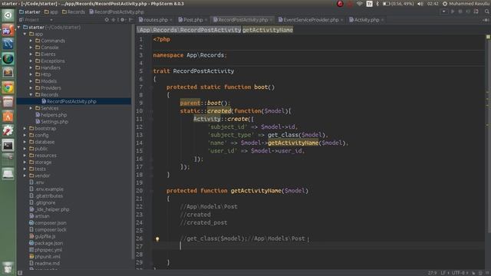Open the run configuration dropdown

(443, 11)
